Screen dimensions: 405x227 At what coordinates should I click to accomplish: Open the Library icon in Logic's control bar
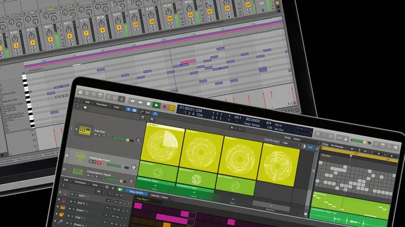point(80,92)
